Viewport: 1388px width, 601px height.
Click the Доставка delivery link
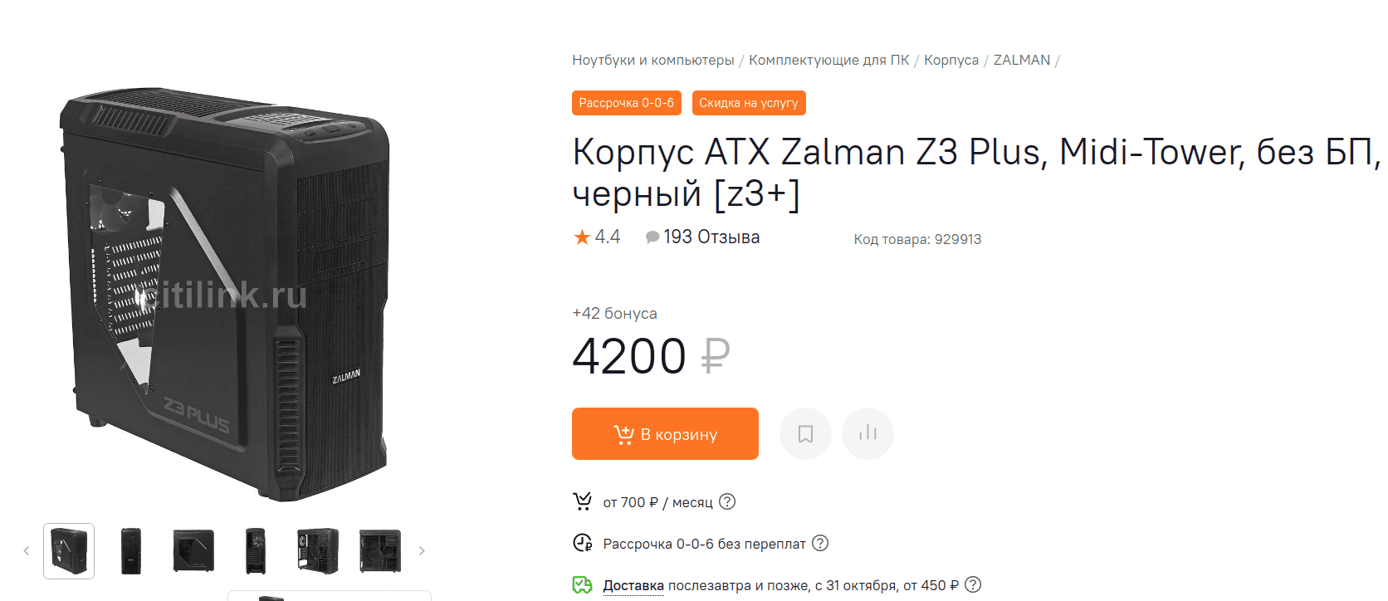pos(633,585)
